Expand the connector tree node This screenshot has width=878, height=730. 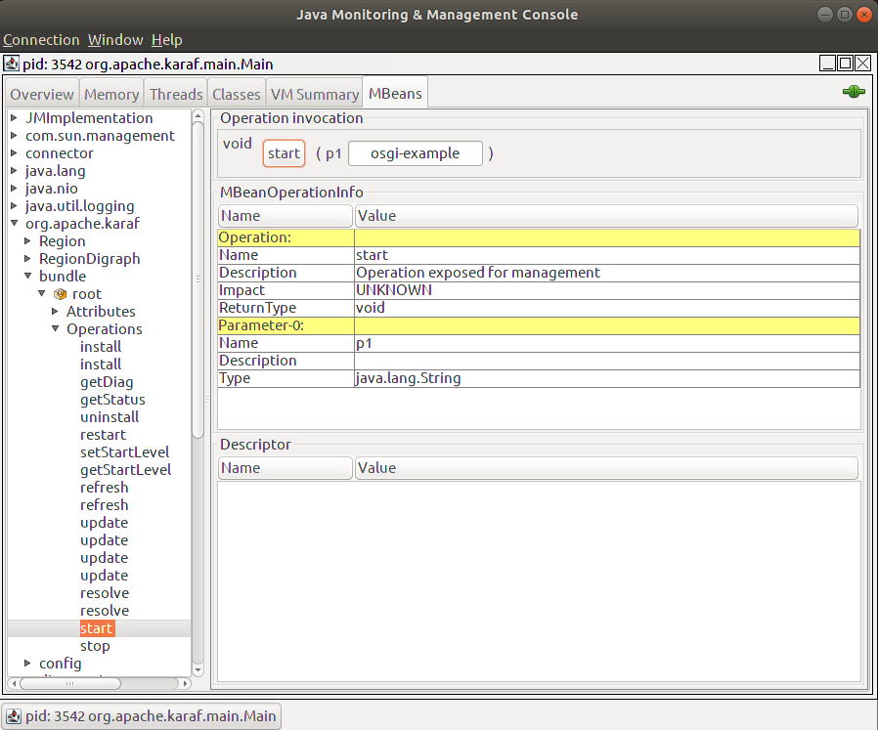tap(14, 152)
